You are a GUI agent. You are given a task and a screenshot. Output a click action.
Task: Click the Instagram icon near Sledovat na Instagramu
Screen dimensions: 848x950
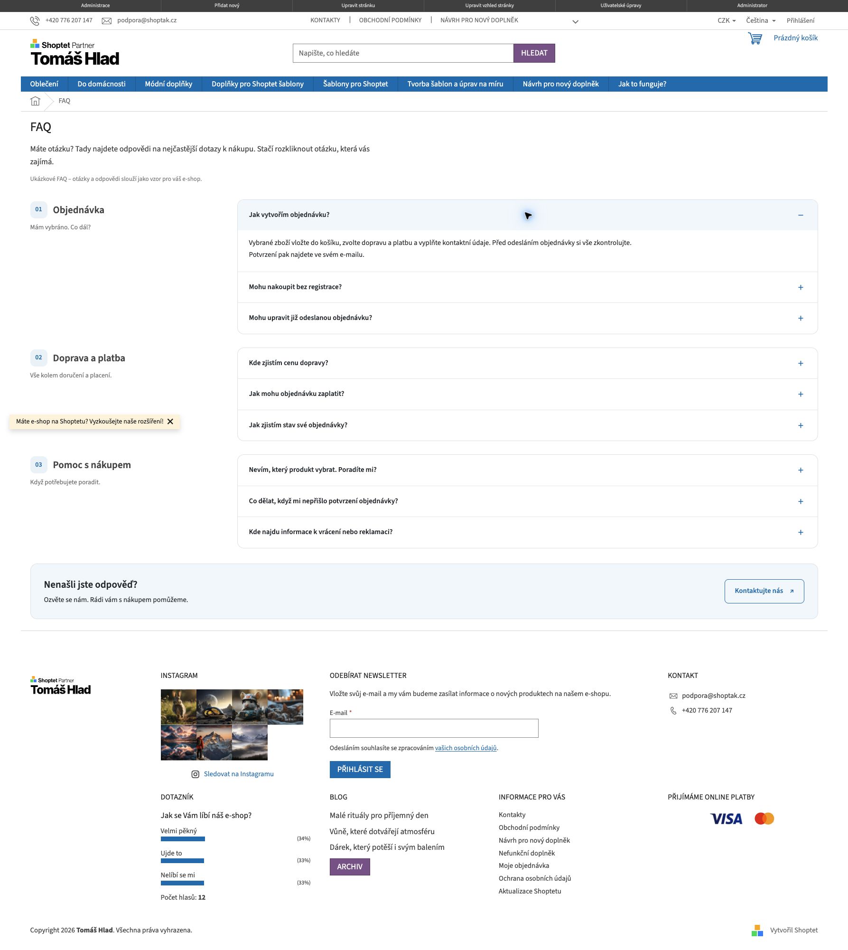(195, 774)
